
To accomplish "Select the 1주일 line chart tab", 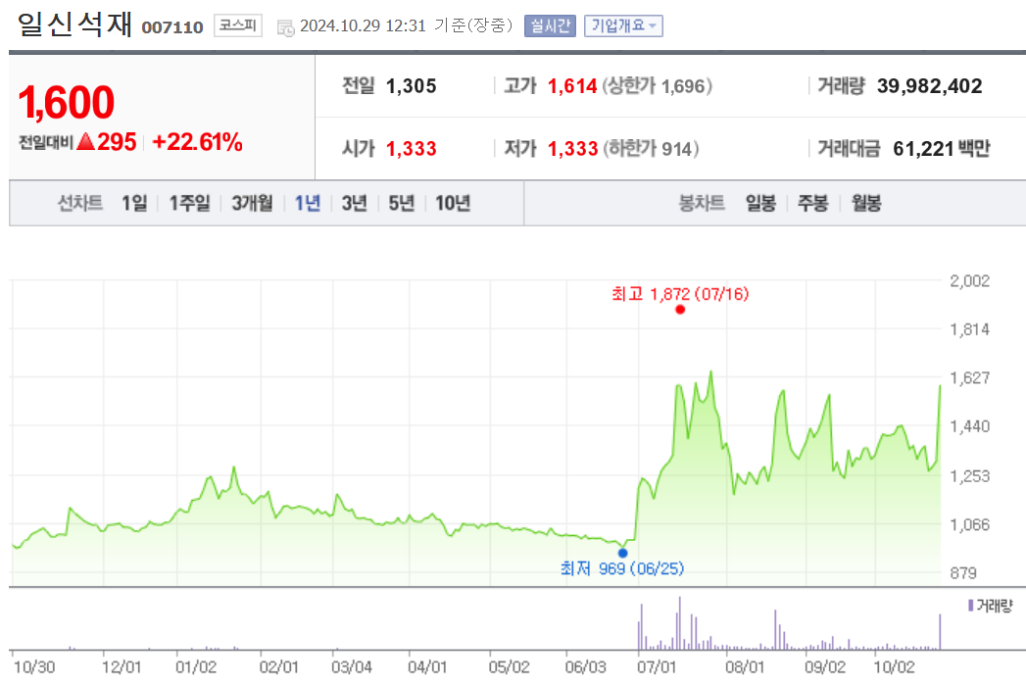I will 190,204.
